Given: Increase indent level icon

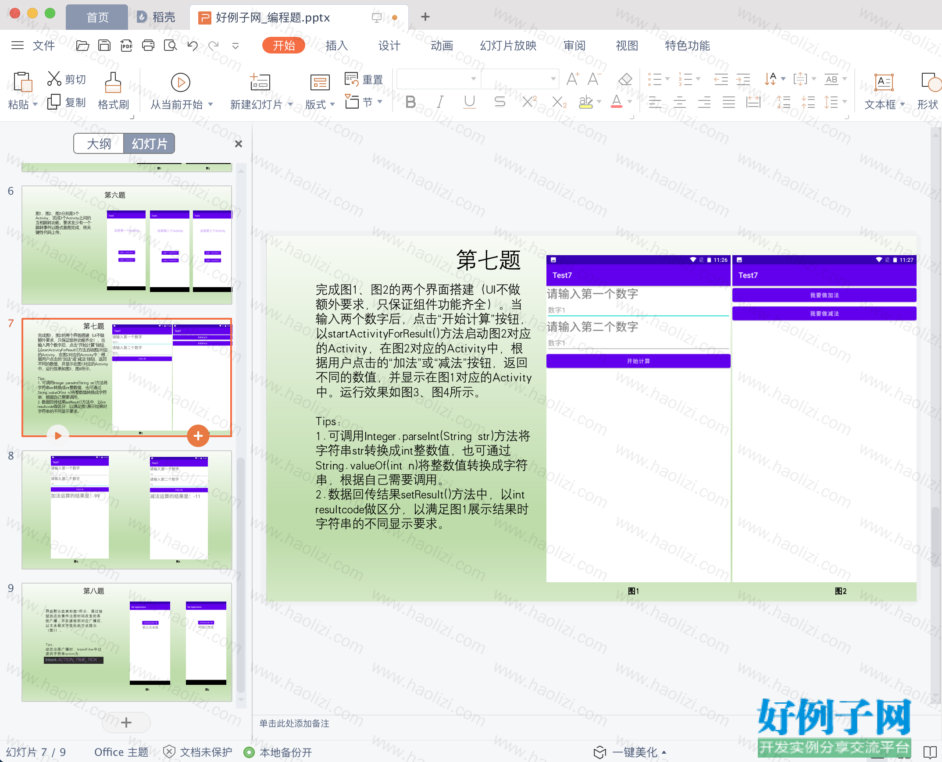Looking at the screenshot, I should 743,79.
